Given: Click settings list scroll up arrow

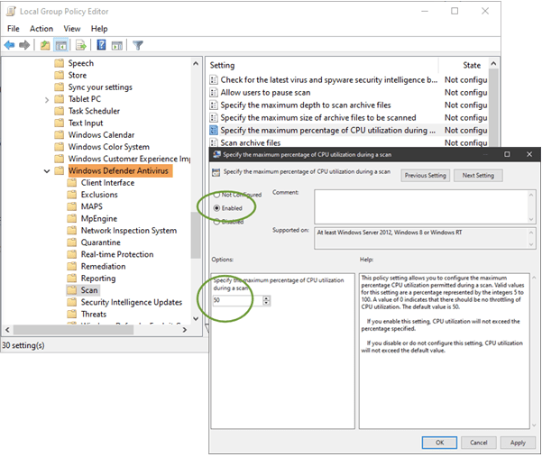Looking at the screenshot, I should 493,64.
